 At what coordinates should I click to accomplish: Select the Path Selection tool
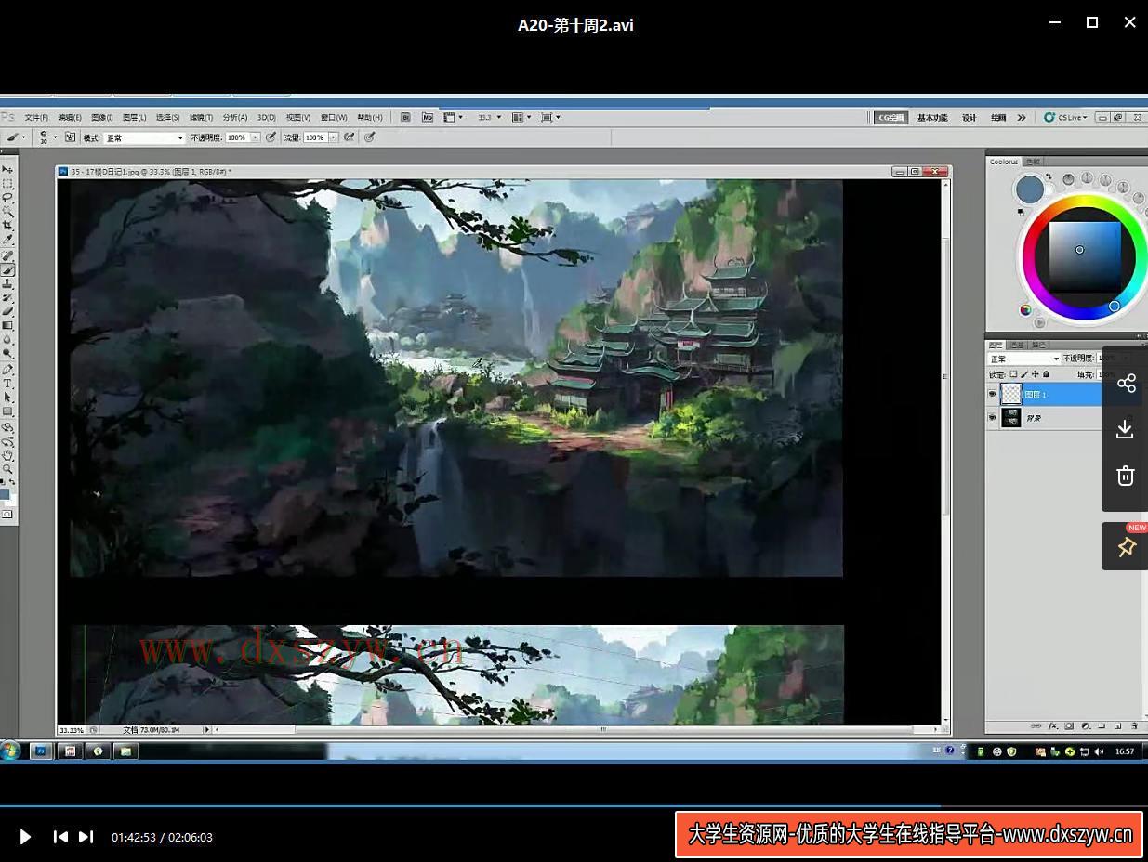pyautogui.click(x=7, y=397)
